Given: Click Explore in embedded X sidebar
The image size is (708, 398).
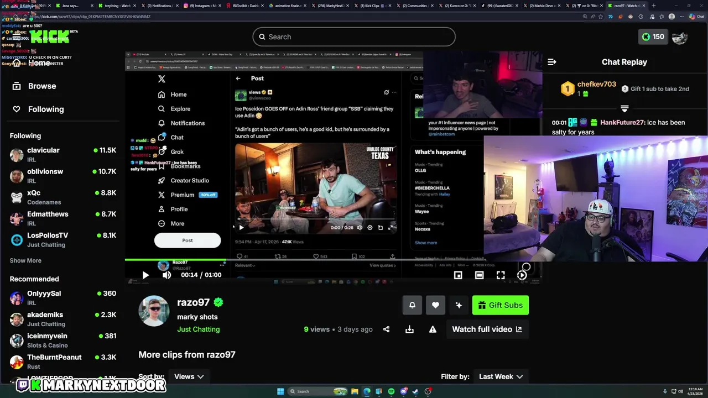Looking at the screenshot, I should pos(174,109).
